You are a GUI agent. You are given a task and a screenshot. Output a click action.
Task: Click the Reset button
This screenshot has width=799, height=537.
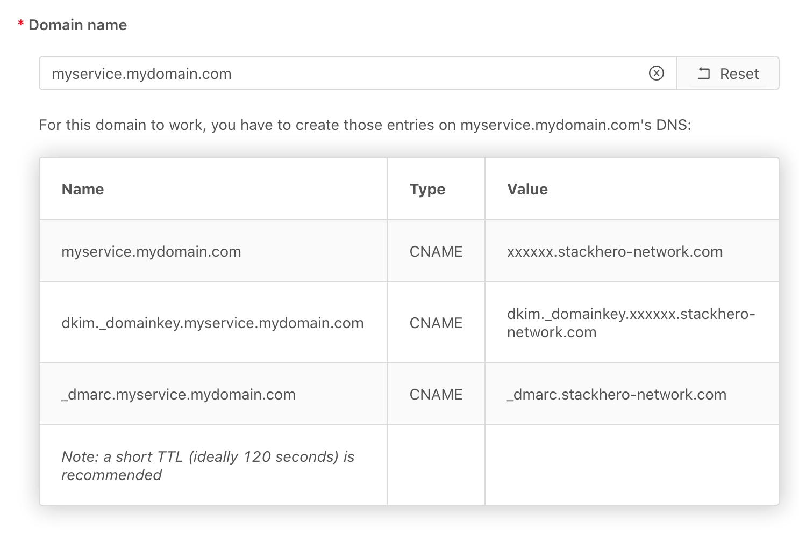click(727, 74)
